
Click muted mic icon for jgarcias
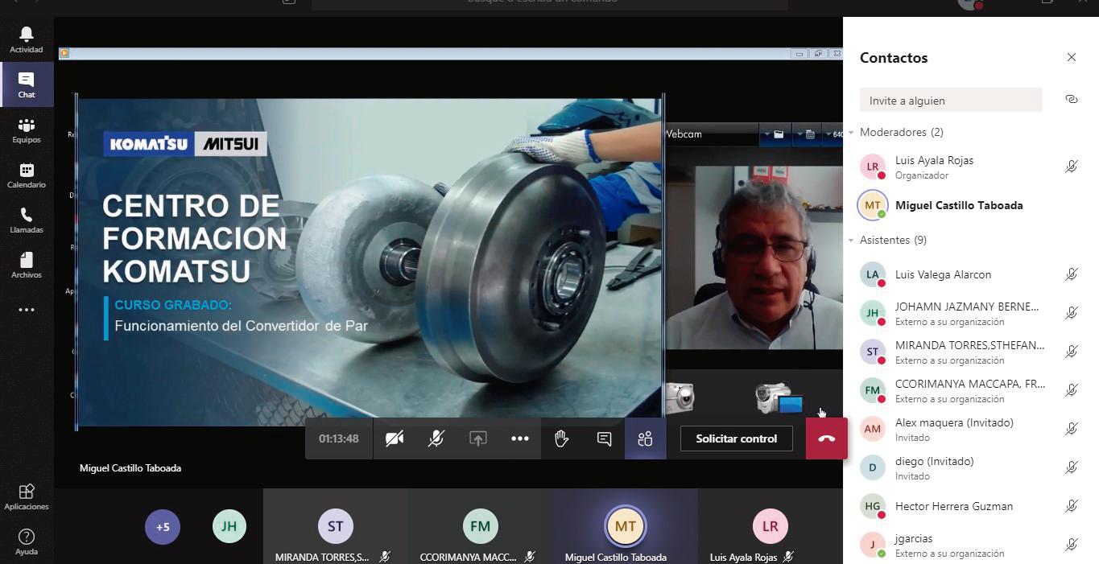[1071, 545]
